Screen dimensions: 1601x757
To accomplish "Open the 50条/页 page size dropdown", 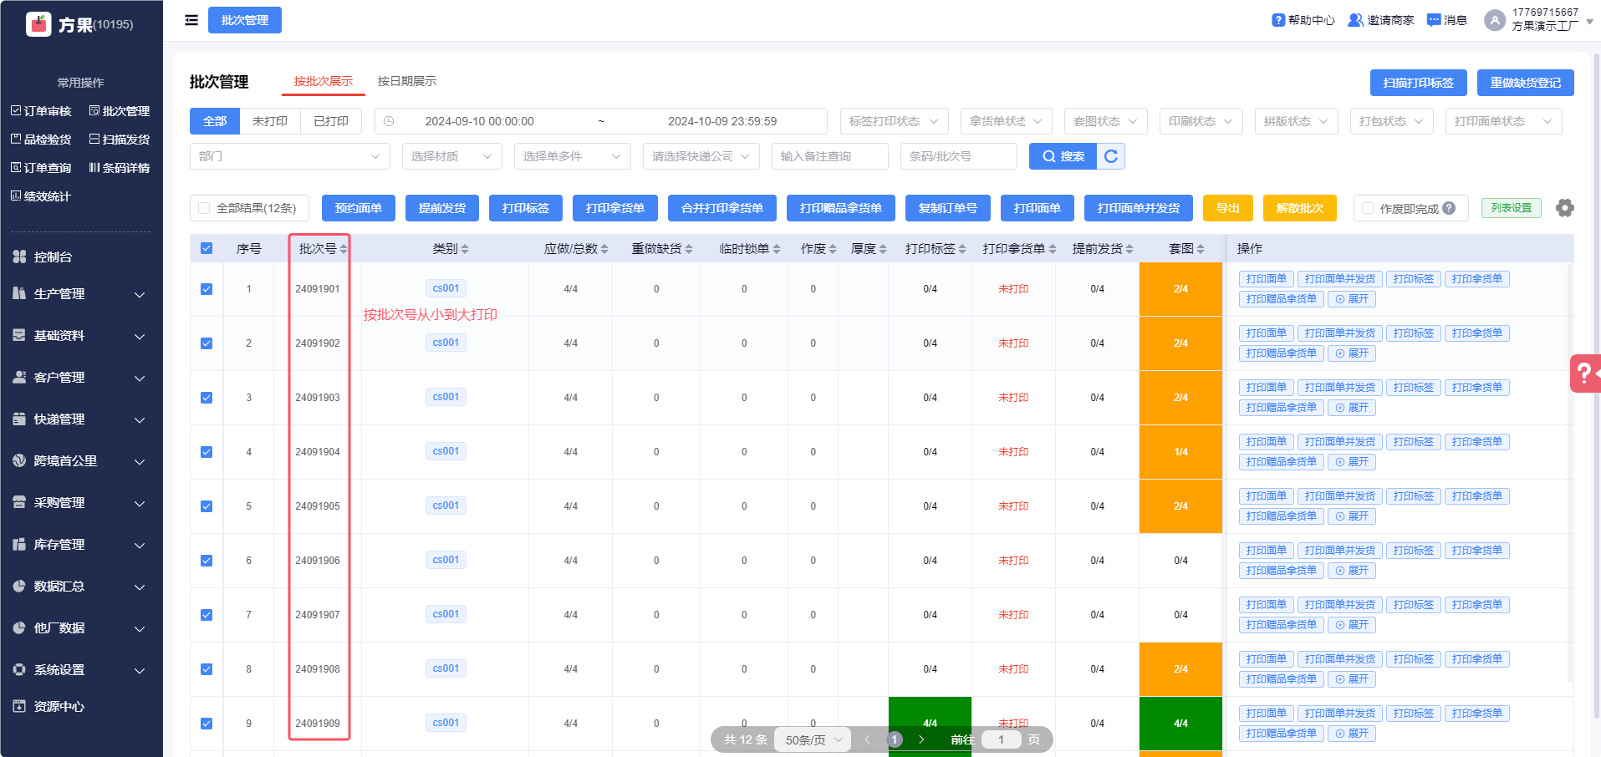I will click(813, 739).
